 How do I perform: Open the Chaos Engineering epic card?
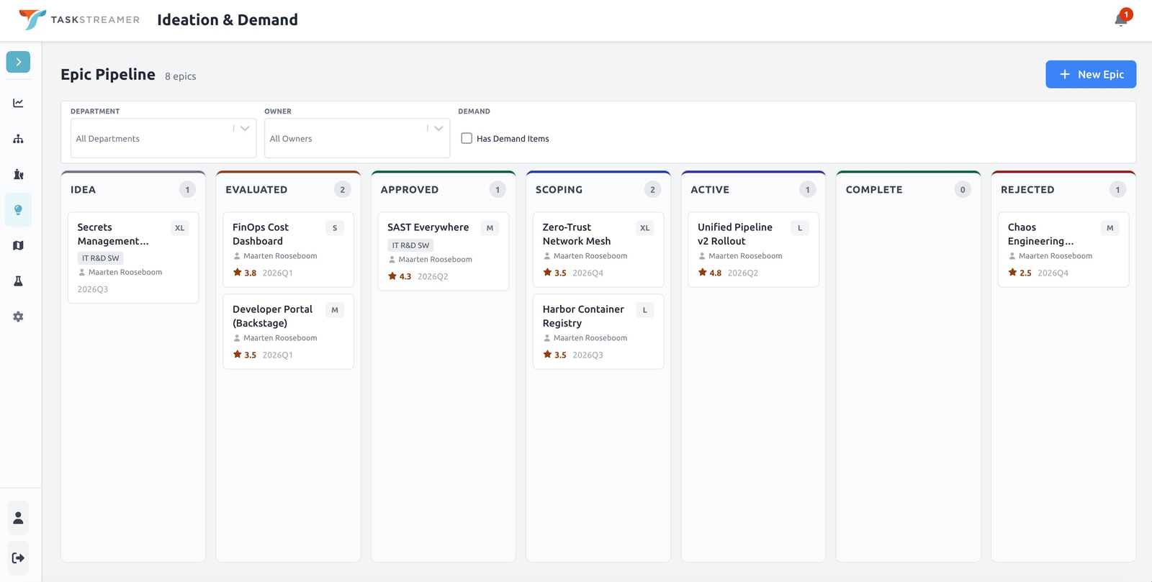tap(1063, 250)
